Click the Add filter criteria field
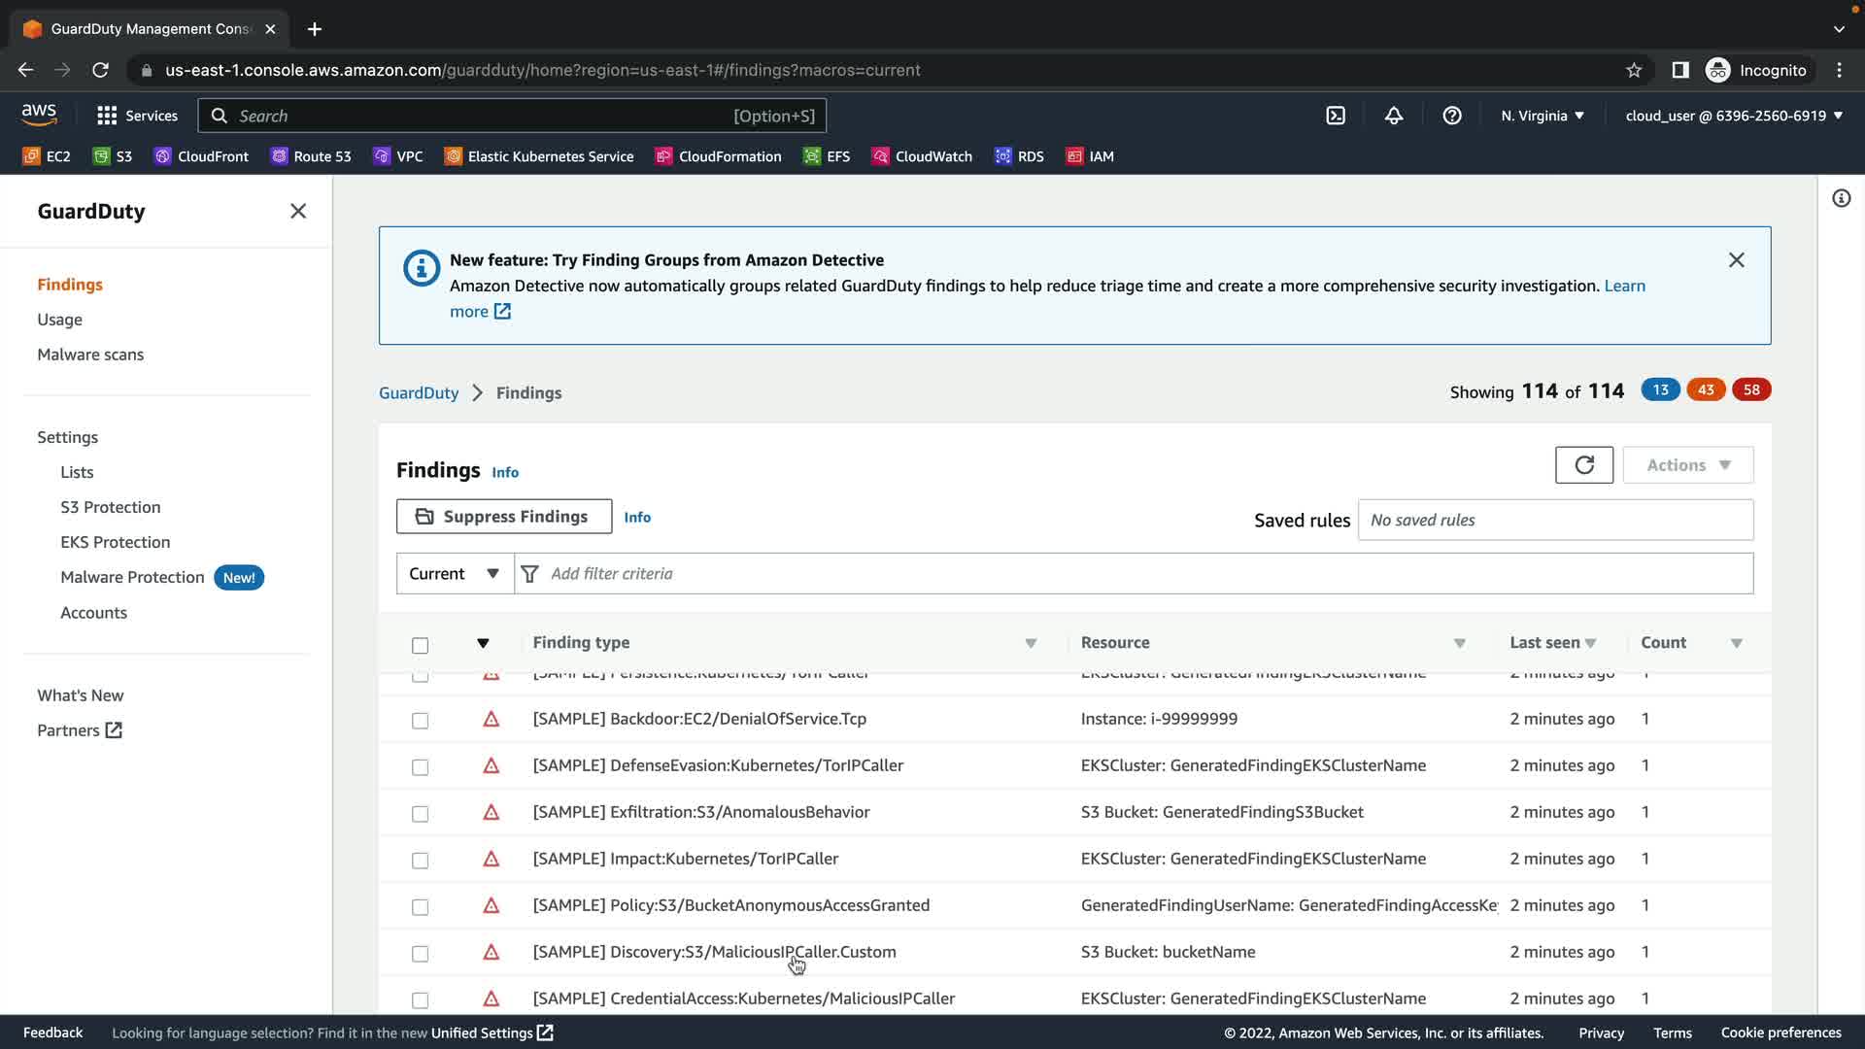The height and width of the screenshot is (1049, 1865). tap(1146, 574)
